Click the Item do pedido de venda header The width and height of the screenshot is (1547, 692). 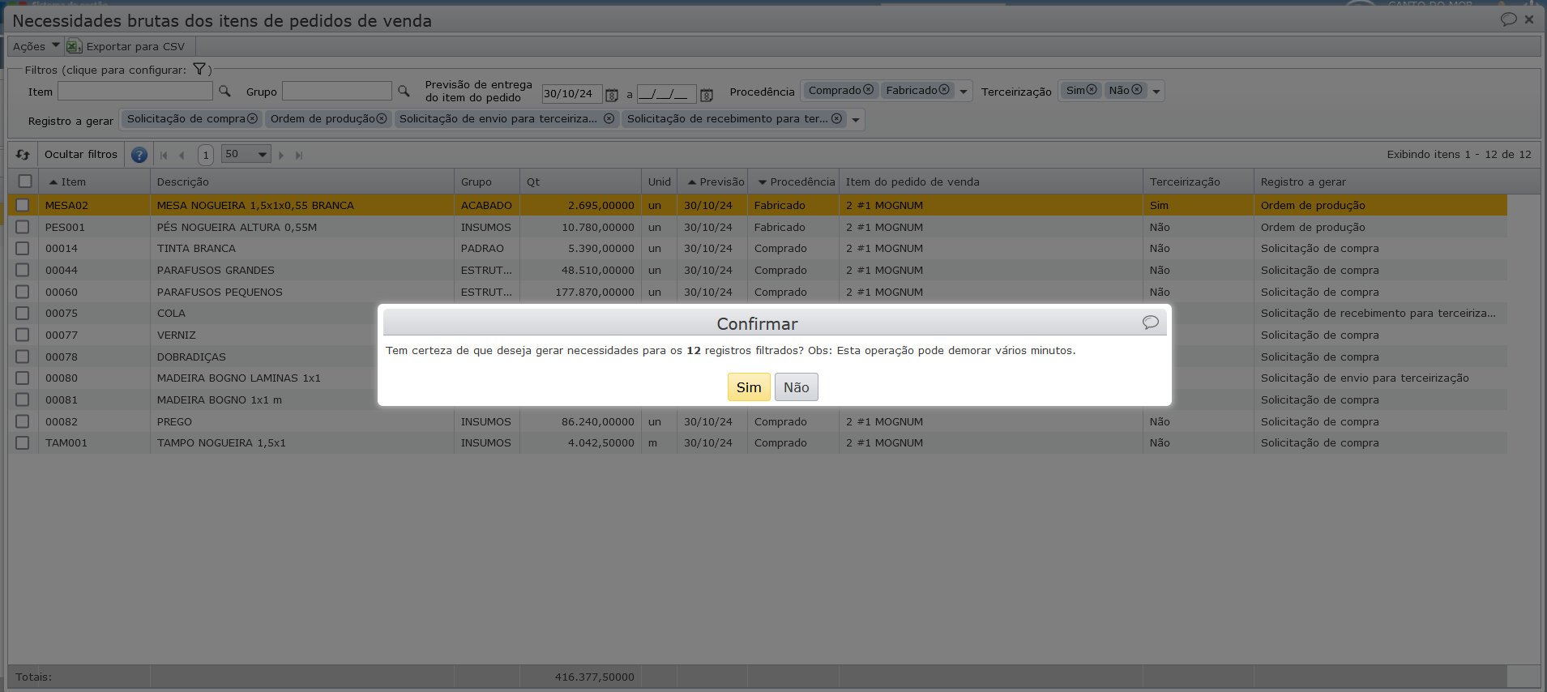[991, 182]
